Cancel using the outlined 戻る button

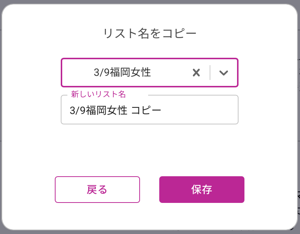click(x=97, y=190)
